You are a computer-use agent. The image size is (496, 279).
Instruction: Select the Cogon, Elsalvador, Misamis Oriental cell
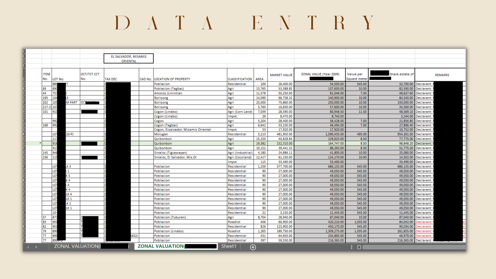pos(190,130)
